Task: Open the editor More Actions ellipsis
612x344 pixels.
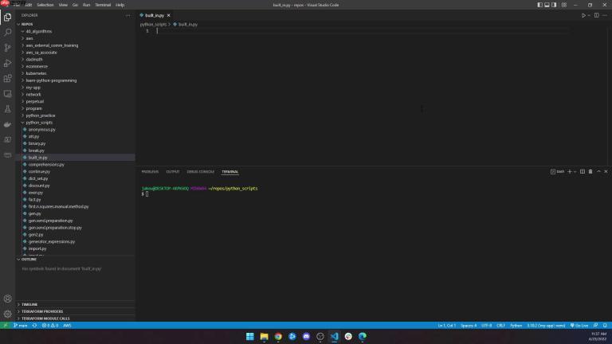Action: [605, 16]
